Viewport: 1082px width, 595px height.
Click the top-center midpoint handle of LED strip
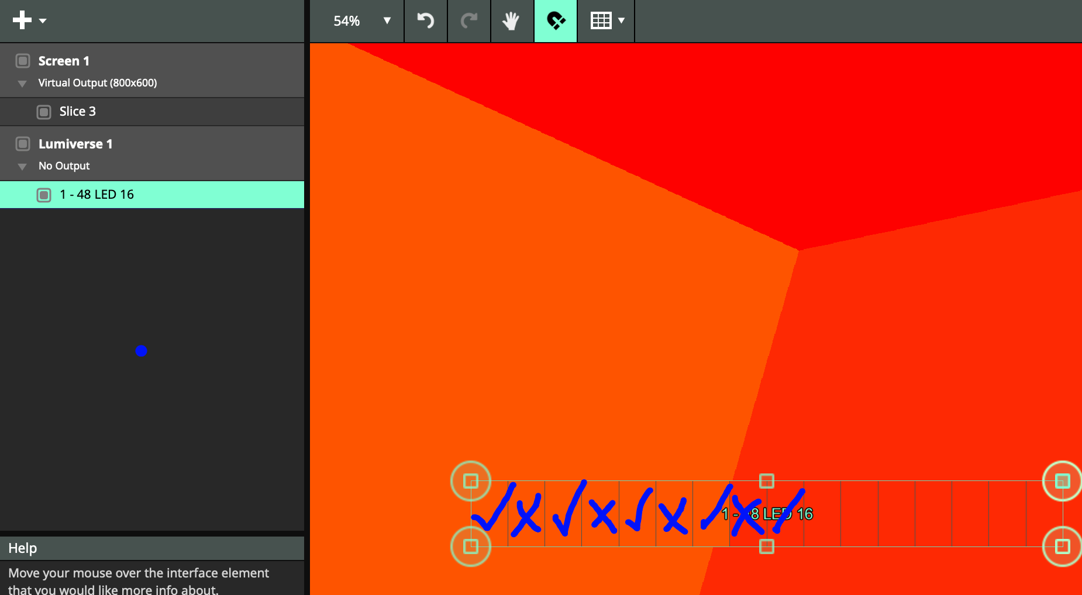coord(766,481)
